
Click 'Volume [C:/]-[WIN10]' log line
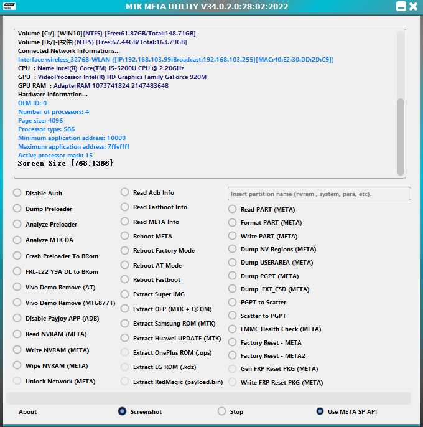pyautogui.click(x=107, y=33)
